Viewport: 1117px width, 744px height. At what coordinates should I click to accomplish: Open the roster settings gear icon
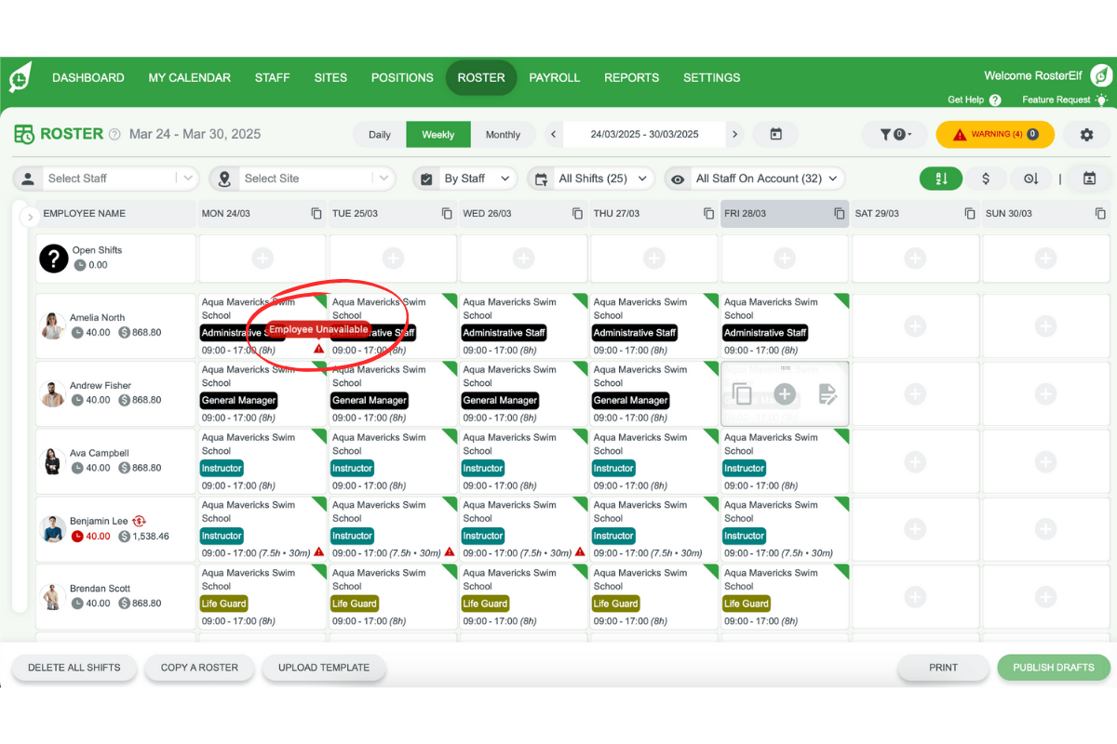[x=1086, y=135]
